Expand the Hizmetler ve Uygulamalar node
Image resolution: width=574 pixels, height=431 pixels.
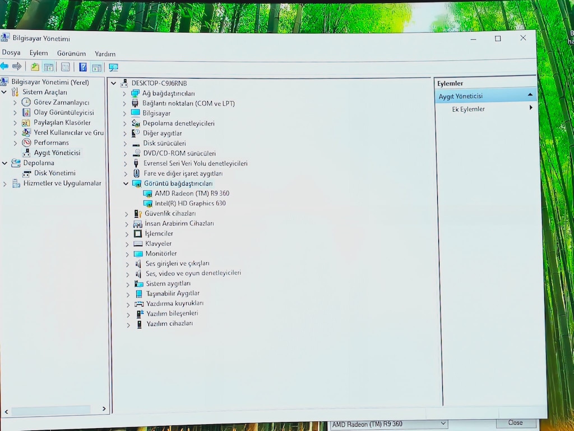tap(4, 184)
